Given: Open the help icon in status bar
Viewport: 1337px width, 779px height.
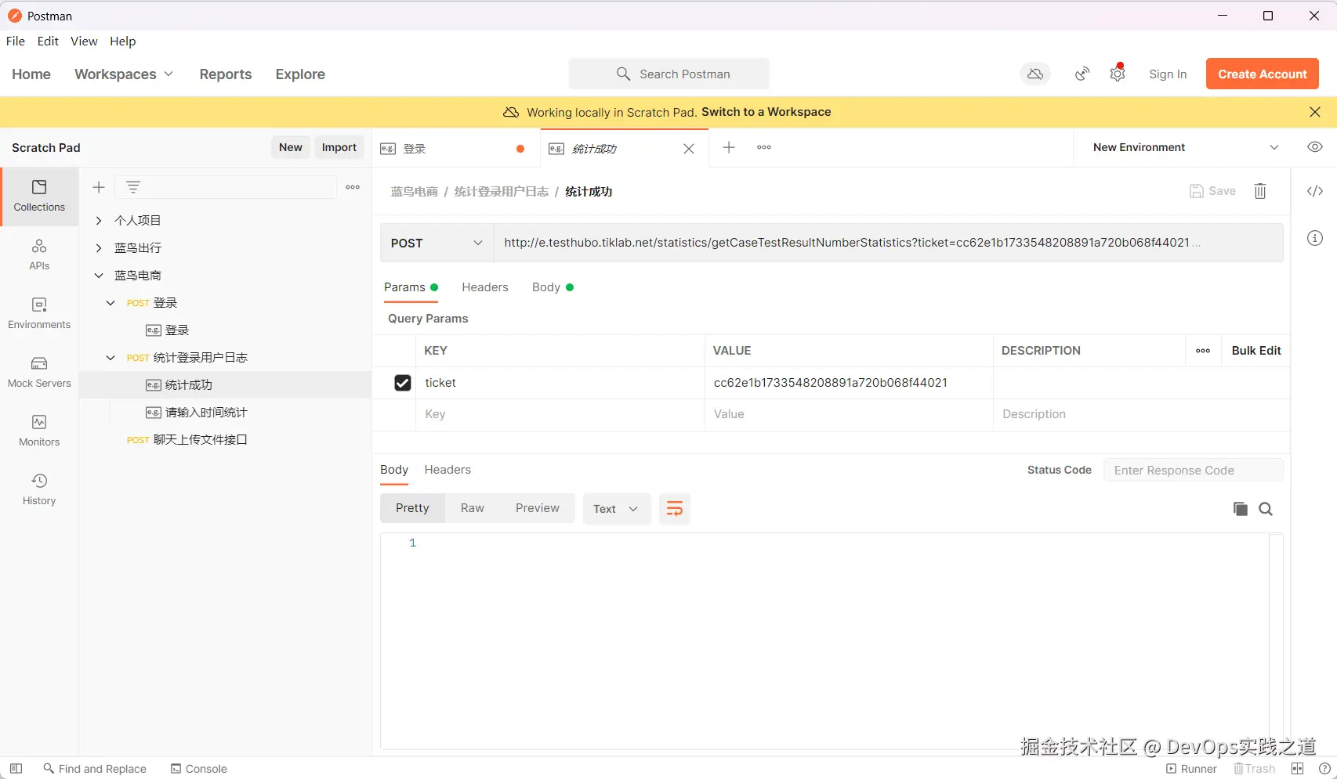Looking at the screenshot, I should 1324,769.
